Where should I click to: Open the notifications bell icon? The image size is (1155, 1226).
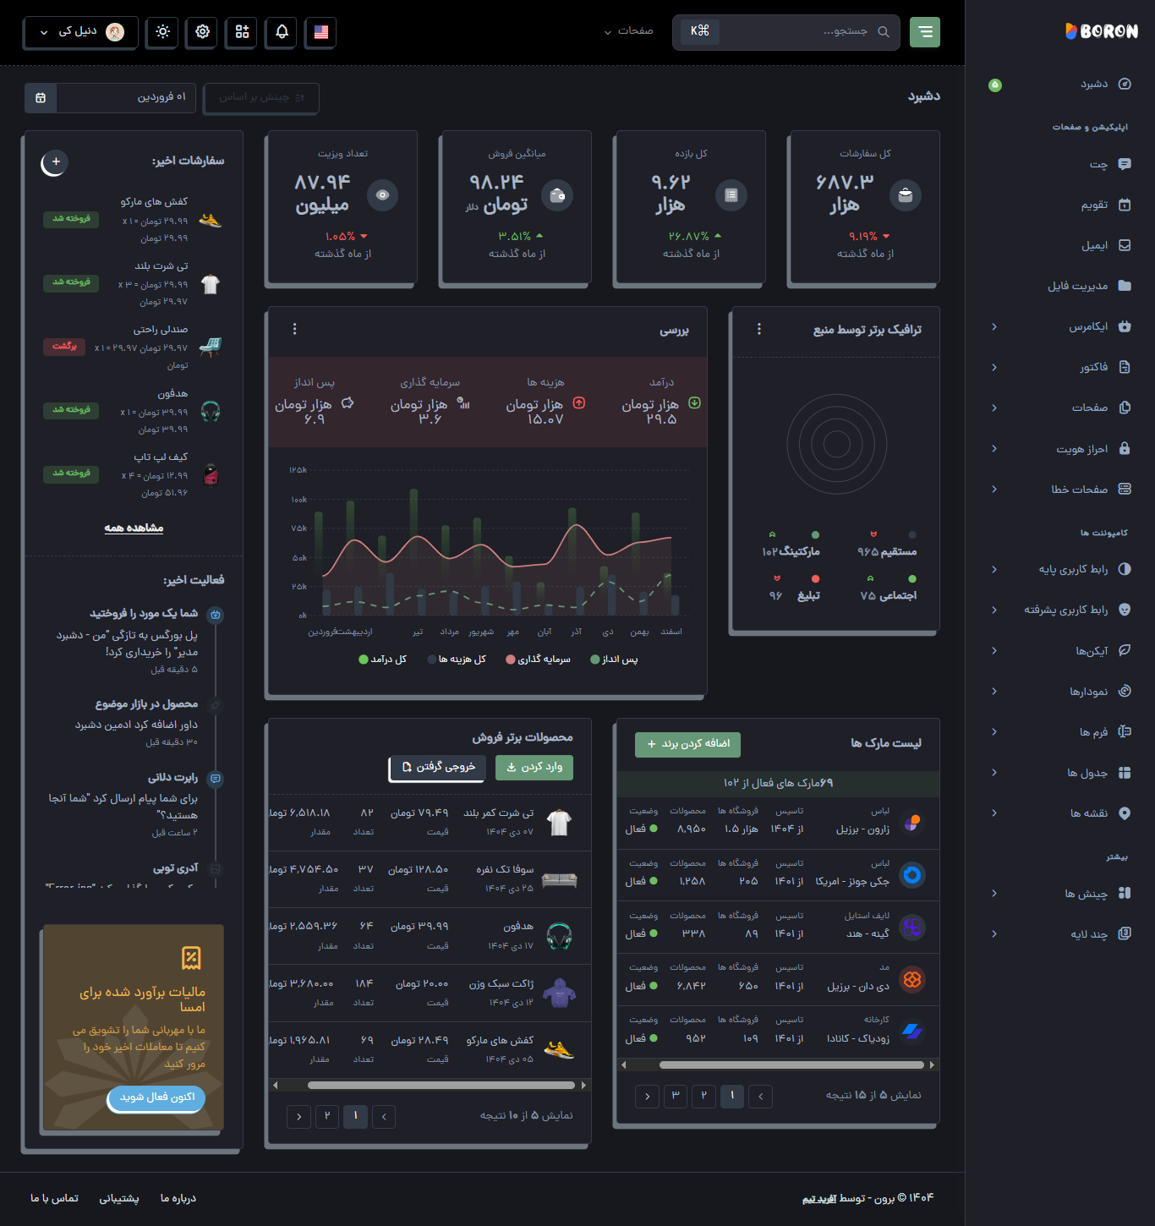click(x=282, y=31)
